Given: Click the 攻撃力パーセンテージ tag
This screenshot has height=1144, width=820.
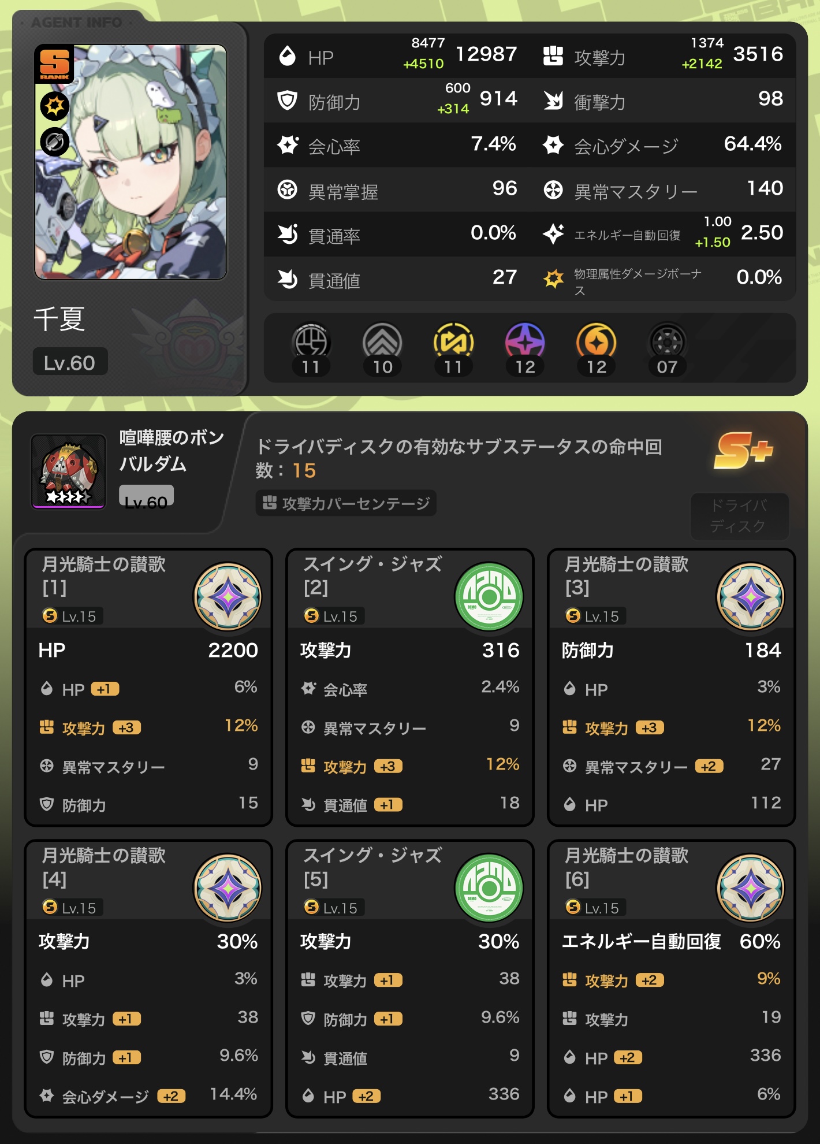Looking at the screenshot, I should click(346, 503).
